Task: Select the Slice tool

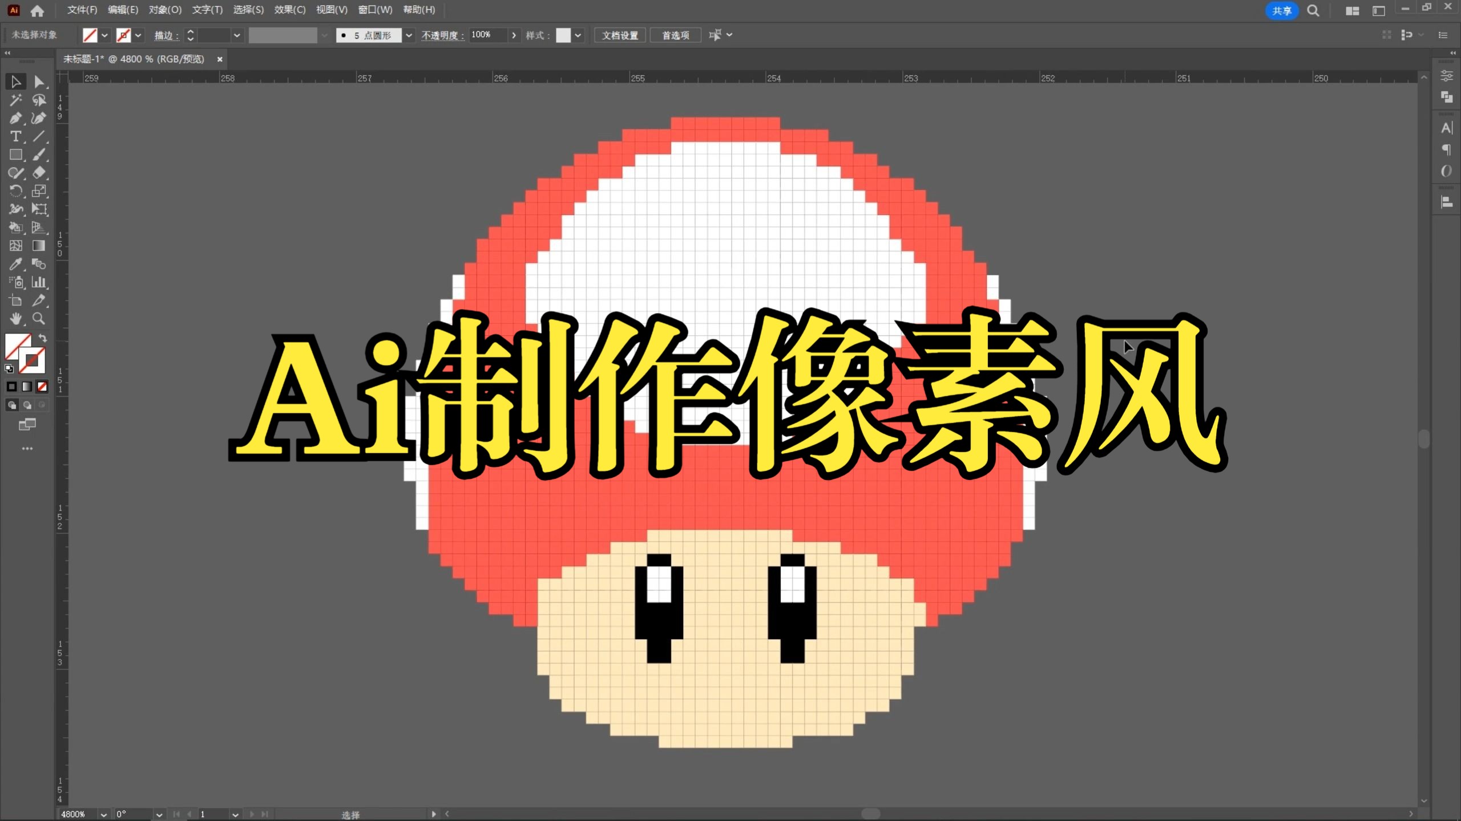Action: (39, 300)
